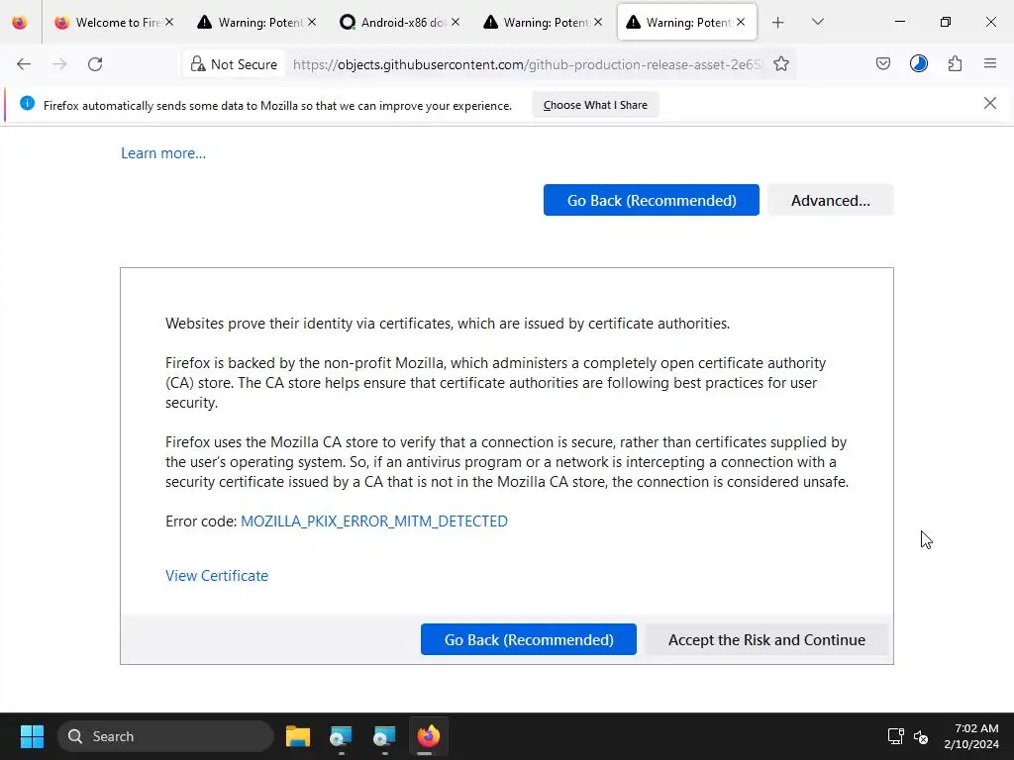The width and height of the screenshot is (1014, 760).
Task: Open the Not Secure lock icon info
Action: pos(234,64)
